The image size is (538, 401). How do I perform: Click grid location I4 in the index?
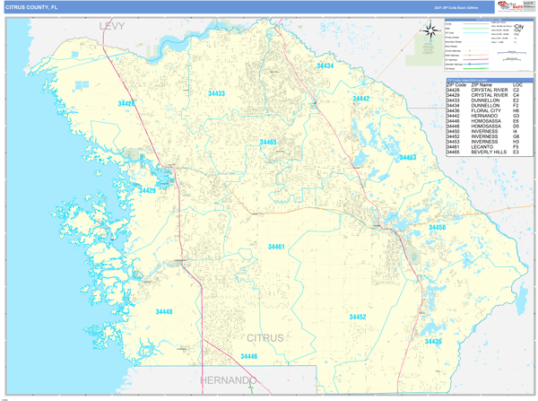(515, 131)
